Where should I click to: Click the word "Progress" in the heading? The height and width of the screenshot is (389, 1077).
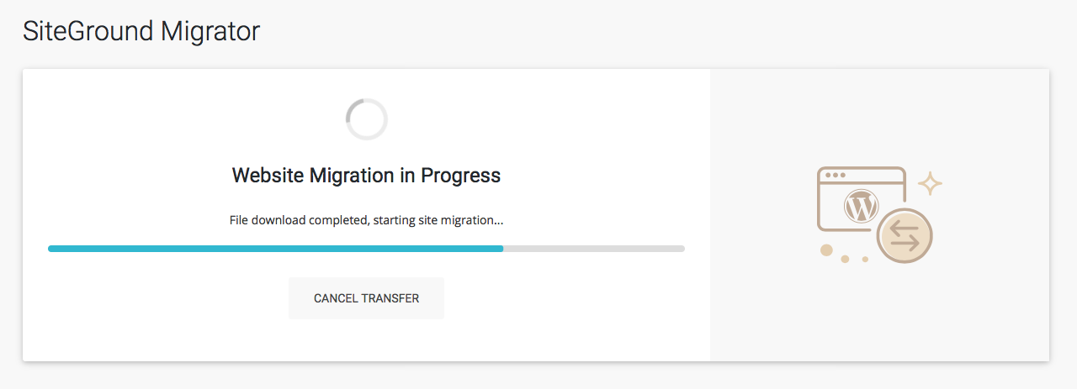pos(460,176)
